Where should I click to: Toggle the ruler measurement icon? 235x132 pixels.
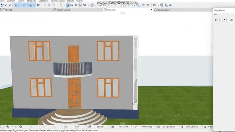tap(31, 5)
